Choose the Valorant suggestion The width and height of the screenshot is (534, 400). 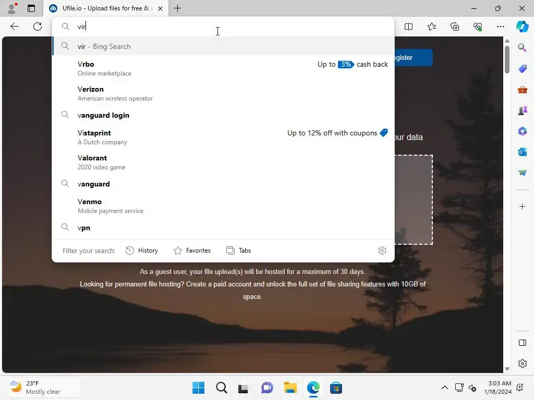coord(223,162)
